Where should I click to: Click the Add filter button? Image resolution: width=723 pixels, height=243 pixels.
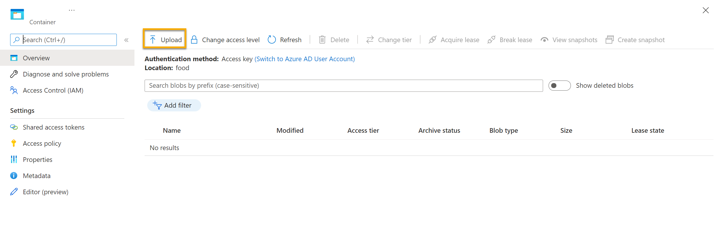tap(174, 105)
